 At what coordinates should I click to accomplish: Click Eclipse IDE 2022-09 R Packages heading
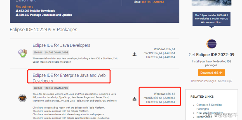(44, 30)
